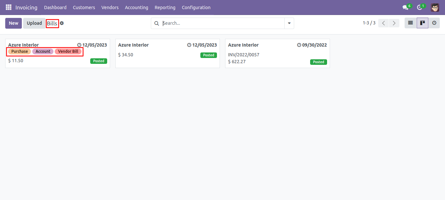
Task: Create a New bill
Action: pos(14,23)
